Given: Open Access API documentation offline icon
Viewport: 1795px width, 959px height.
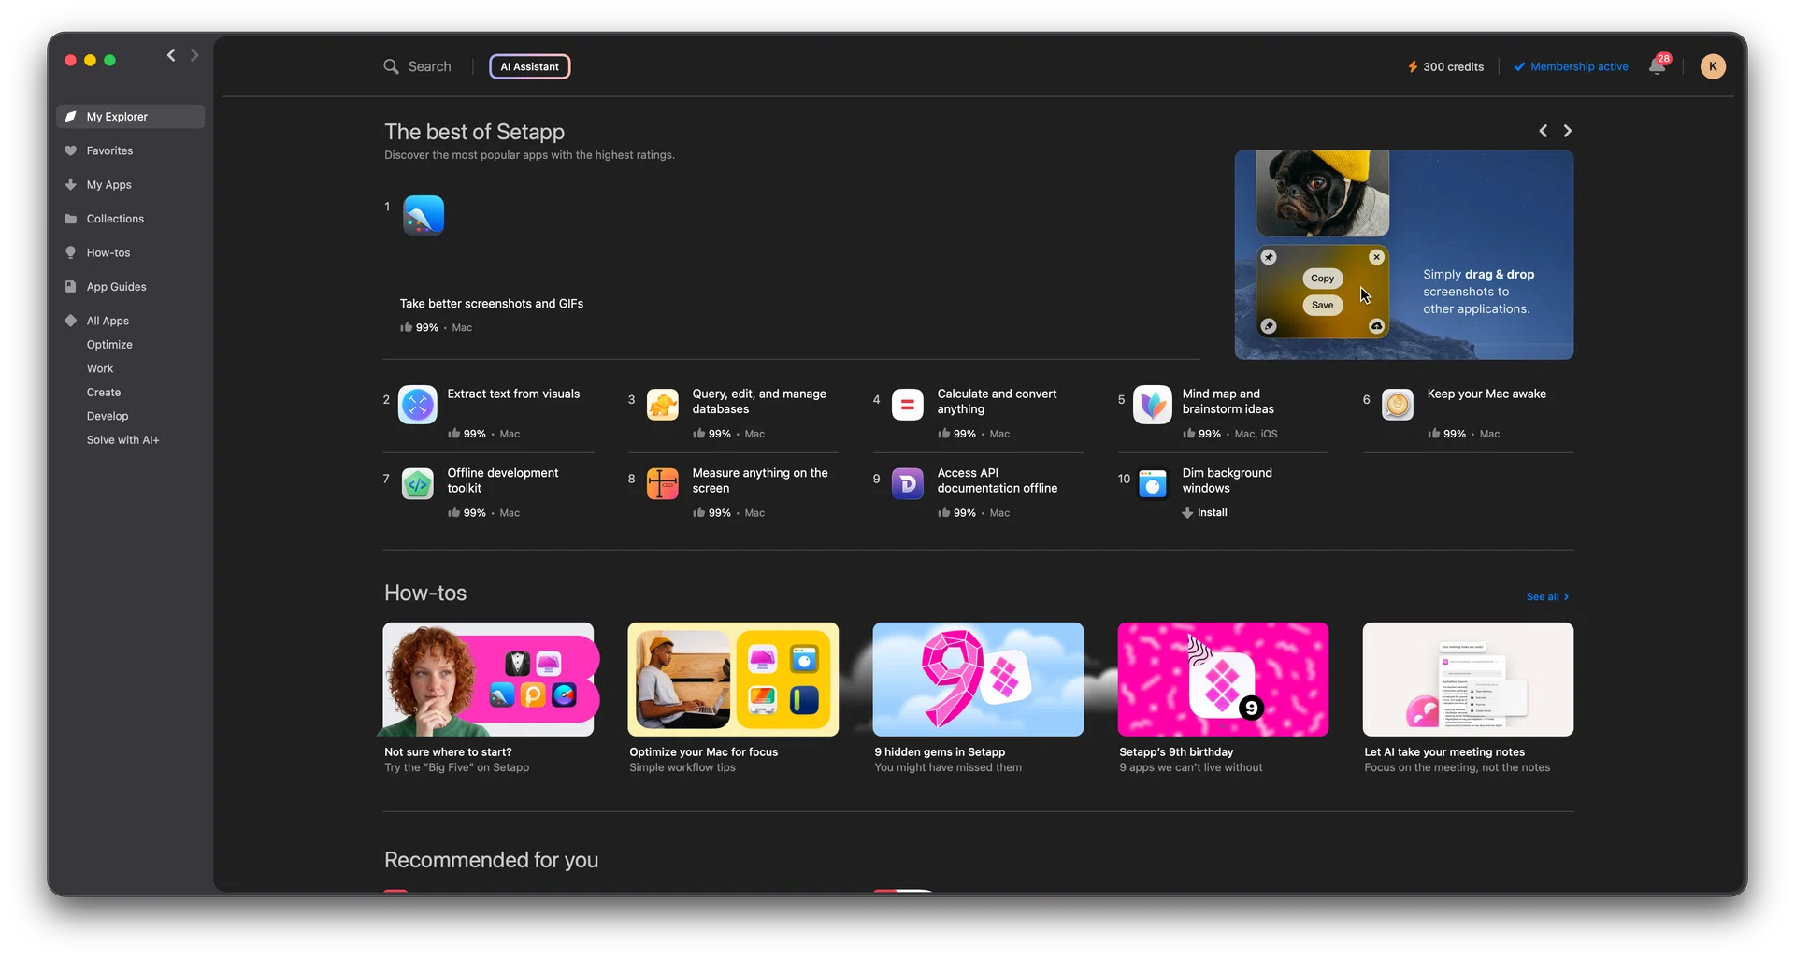Looking at the screenshot, I should [x=908, y=484].
